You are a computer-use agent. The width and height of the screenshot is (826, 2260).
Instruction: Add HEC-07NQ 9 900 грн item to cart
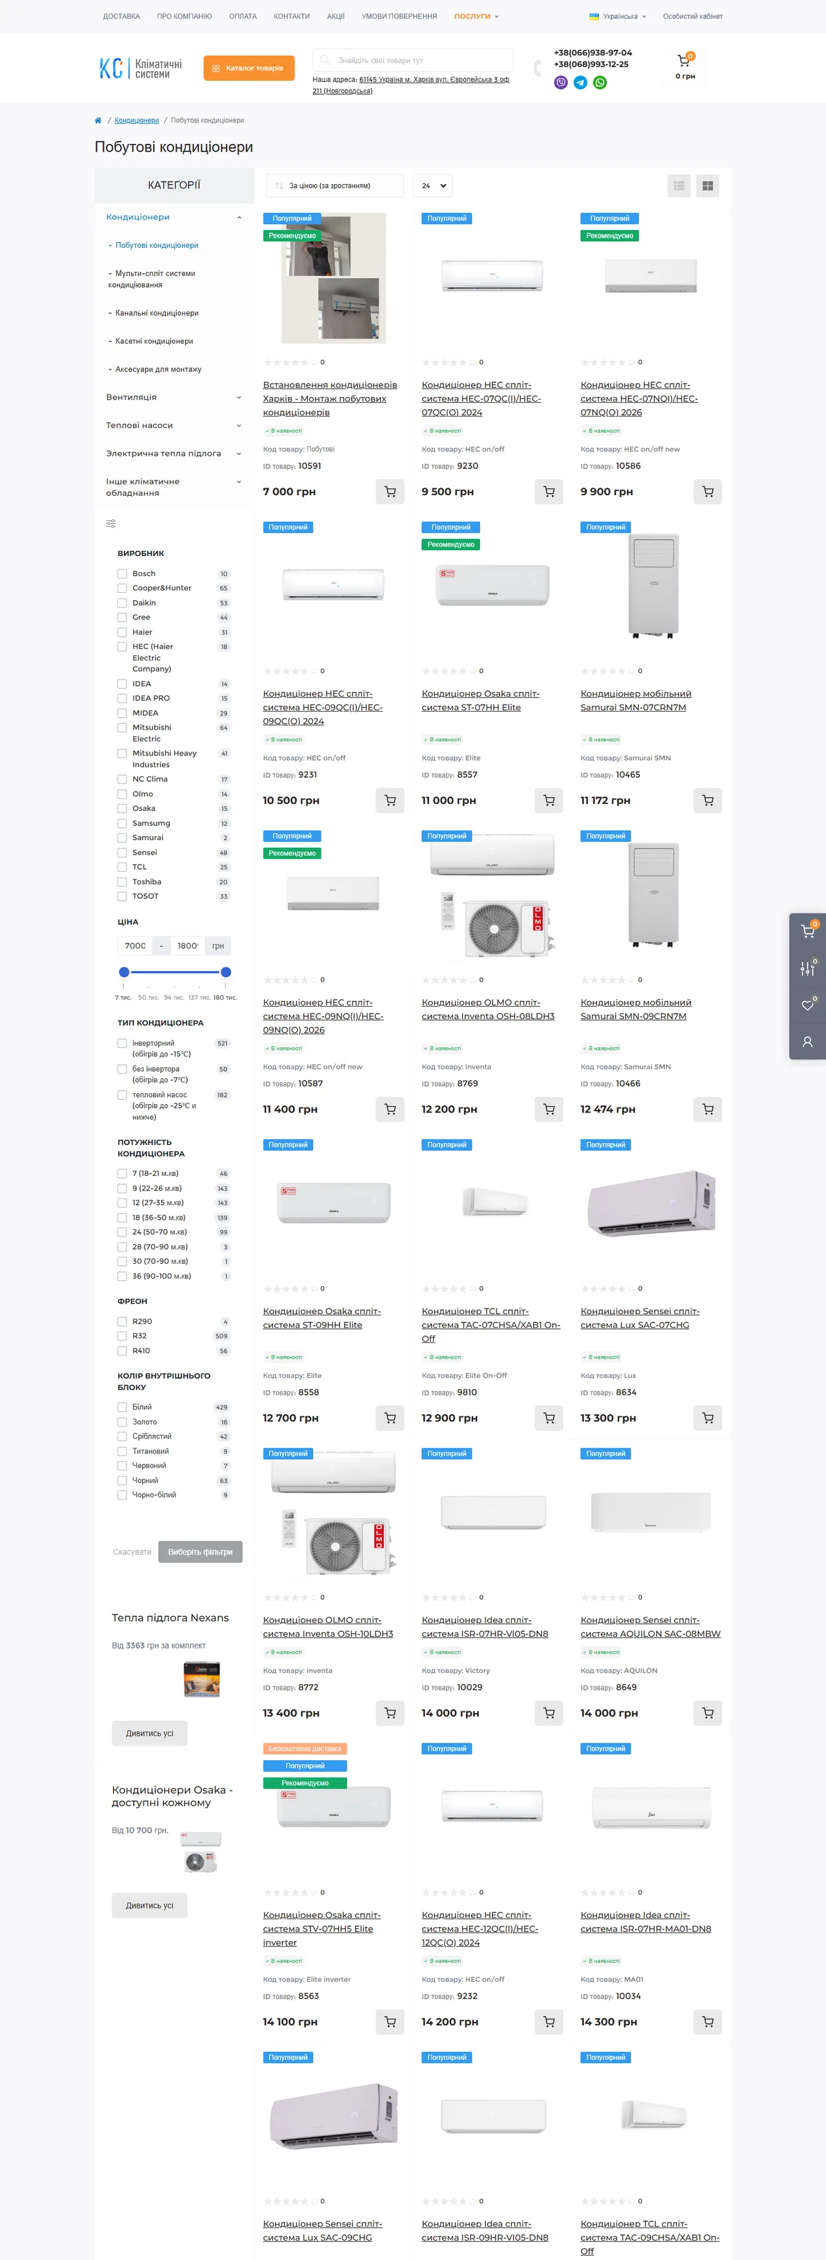click(708, 492)
